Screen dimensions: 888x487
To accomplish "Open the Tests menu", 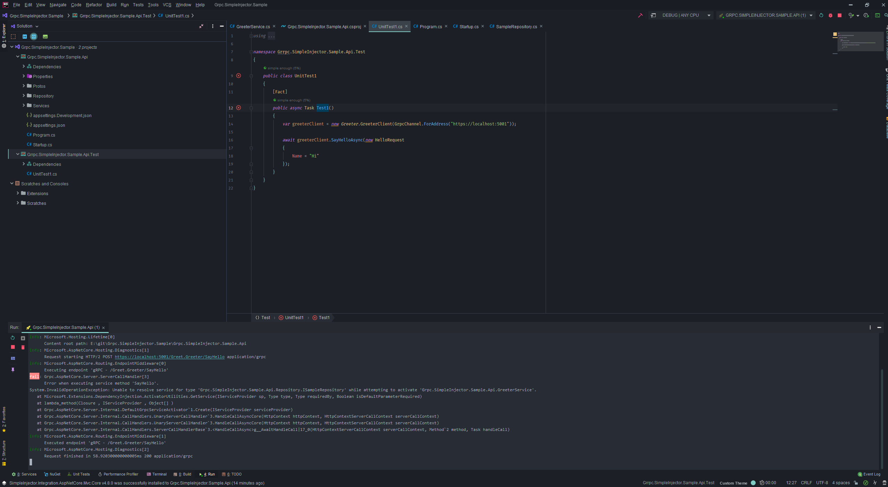I will click(x=138, y=5).
